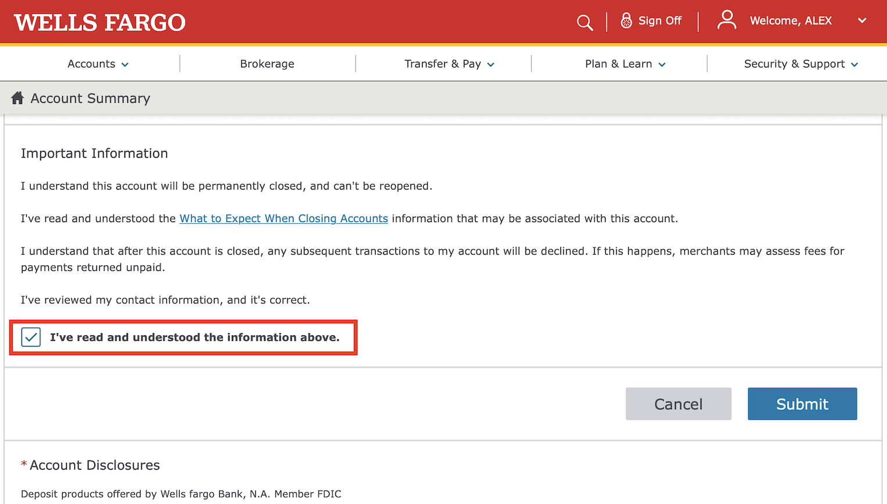Screen dimensions: 887x504
Task: Click the 'Deposit products offered by Wells fargo Bank' line
Action: [181, 494]
